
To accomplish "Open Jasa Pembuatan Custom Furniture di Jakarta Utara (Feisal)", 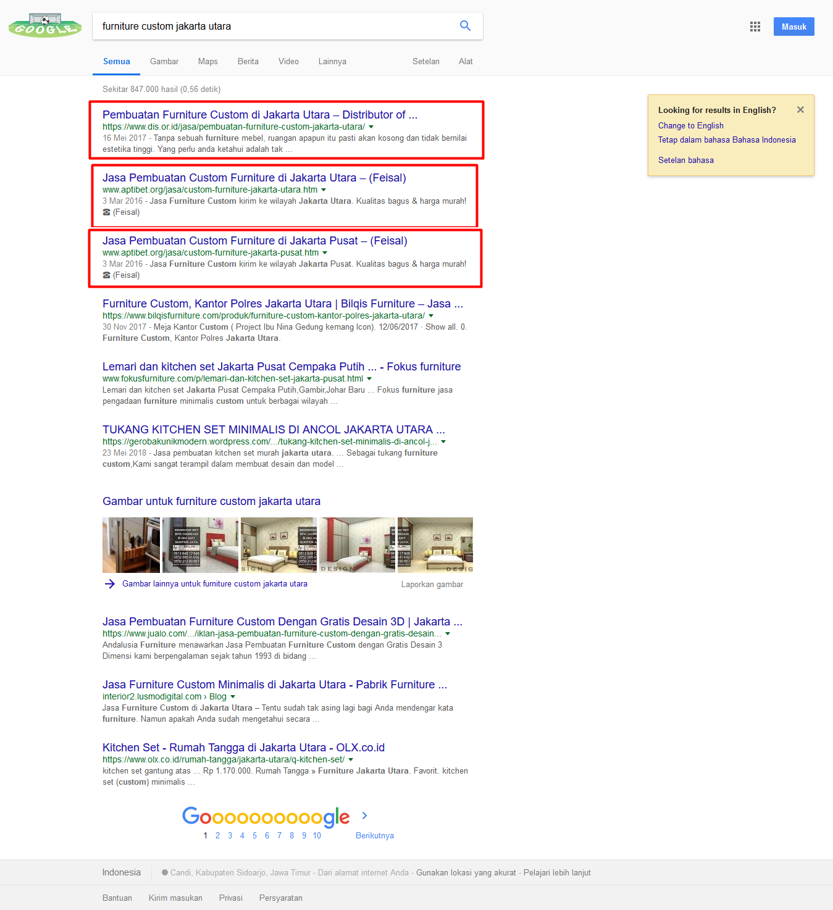I will pyautogui.click(x=254, y=178).
